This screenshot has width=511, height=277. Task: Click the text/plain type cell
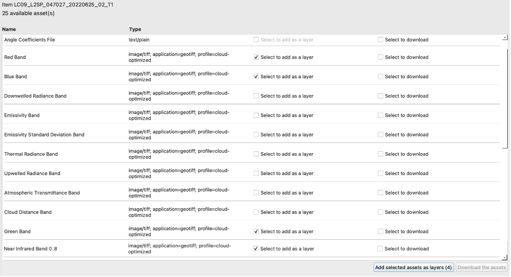pyautogui.click(x=139, y=40)
